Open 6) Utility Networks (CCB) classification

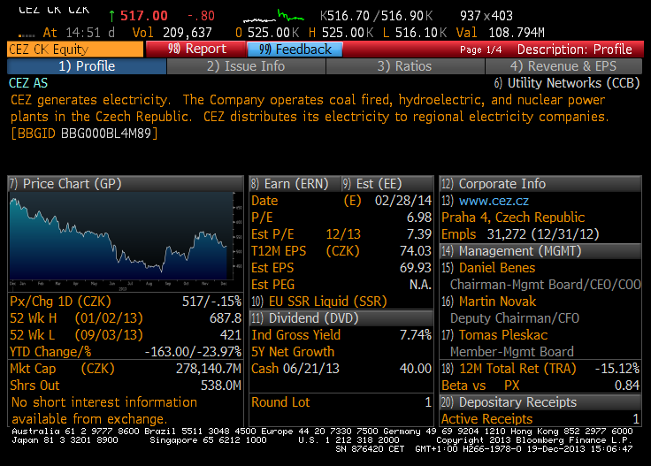pyautogui.click(x=567, y=83)
